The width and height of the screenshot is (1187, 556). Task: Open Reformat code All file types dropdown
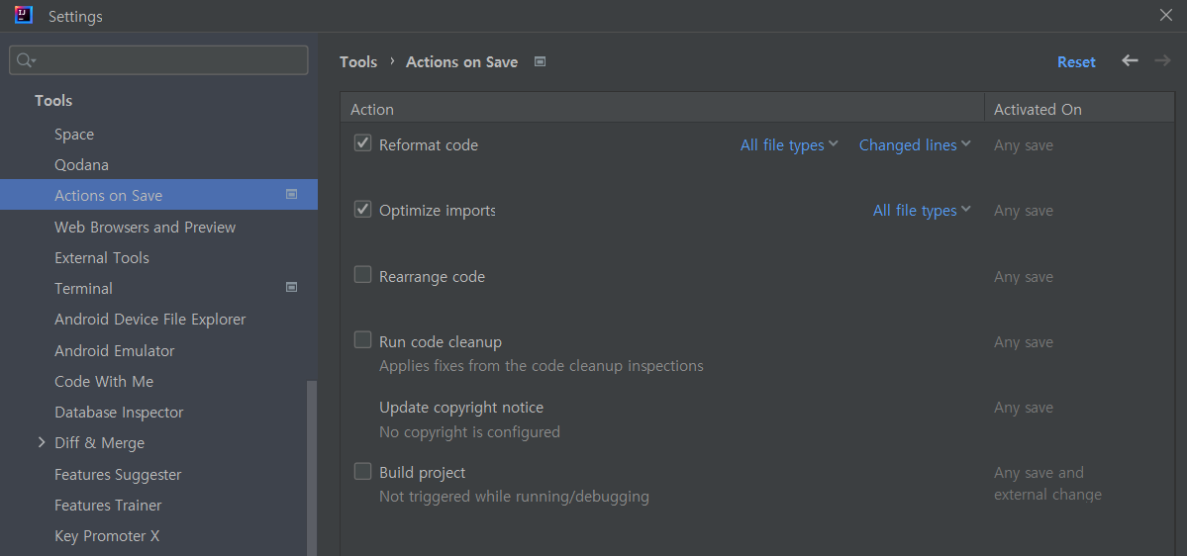[789, 144]
